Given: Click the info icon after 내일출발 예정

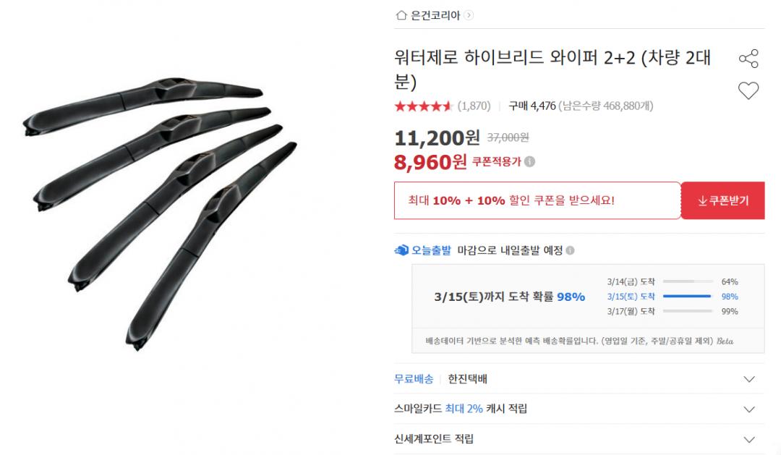Looking at the screenshot, I should (570, 251).
